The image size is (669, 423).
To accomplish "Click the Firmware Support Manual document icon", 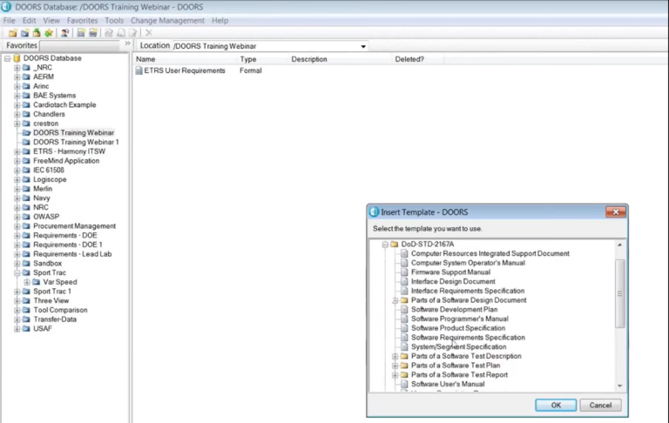I will point(404,272).
